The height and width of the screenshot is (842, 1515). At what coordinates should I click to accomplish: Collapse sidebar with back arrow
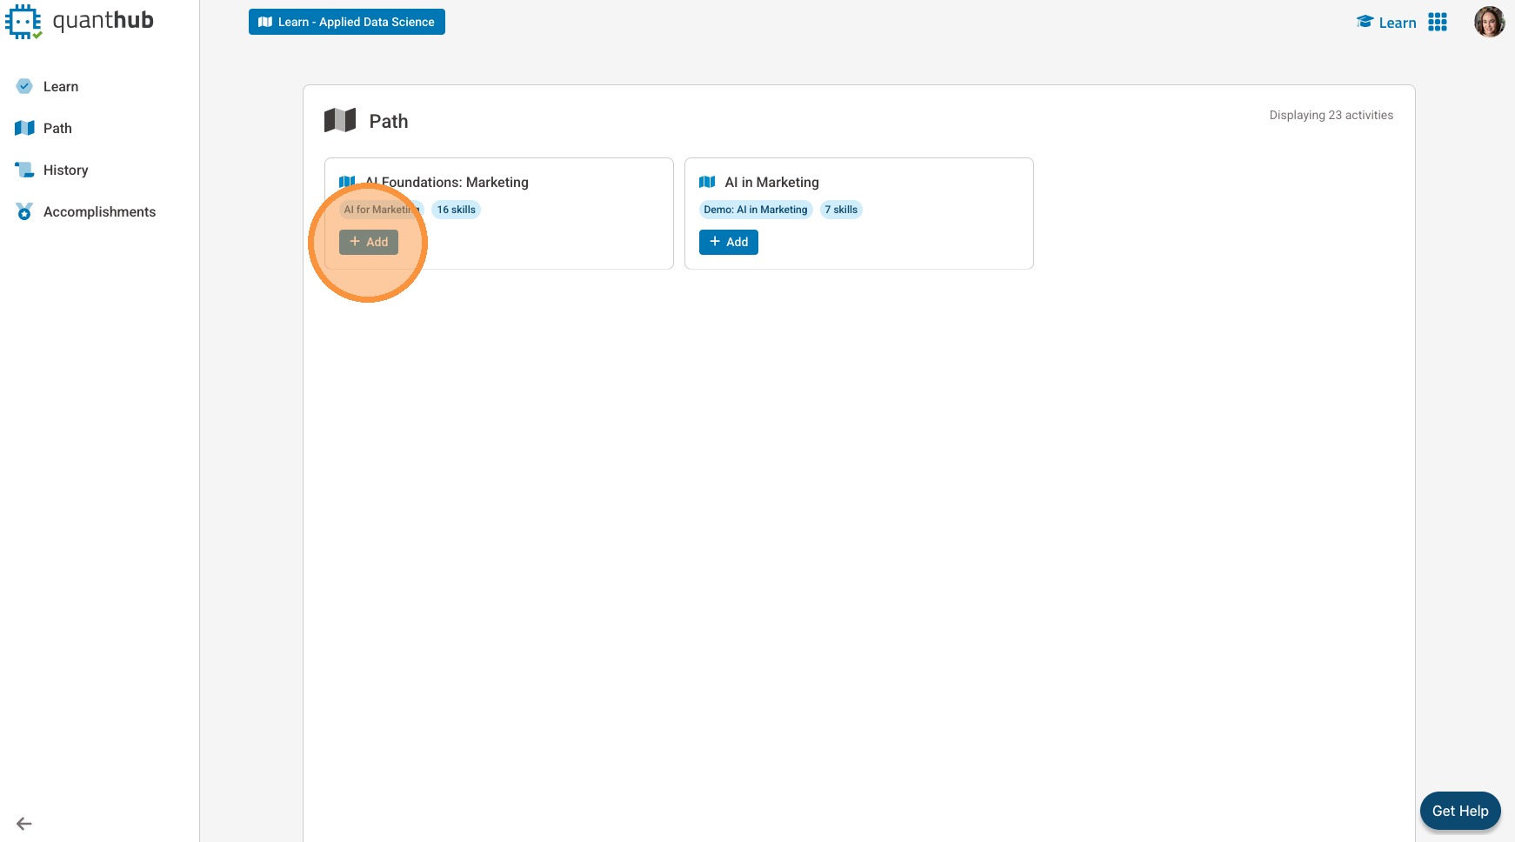tap(24, 824)
